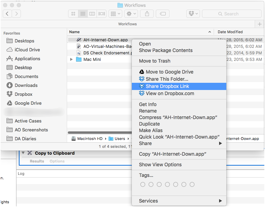
Task: Open Google Drive in the sidebar
Action: pos(24,103)
